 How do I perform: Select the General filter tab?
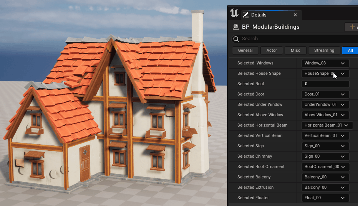245,50
